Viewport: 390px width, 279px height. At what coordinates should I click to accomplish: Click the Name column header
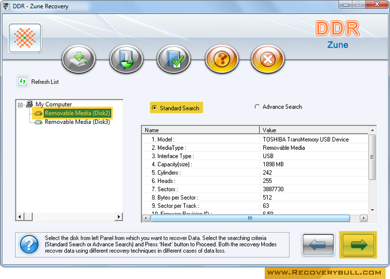pyautogui.click(x=201, y=130)
